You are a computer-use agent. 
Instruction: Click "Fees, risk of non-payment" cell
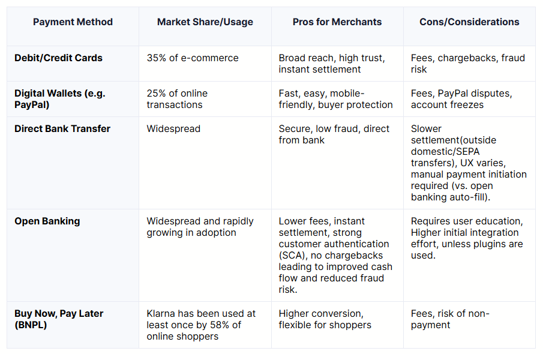point(450,319)
